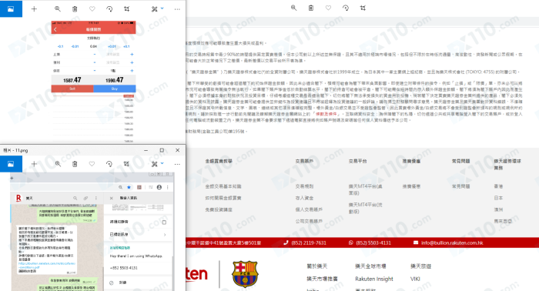Toggle favorite heart in 11.png Photos window
Image resolution: width=539 pixels, height=291 pixels.
click(92, 164)
